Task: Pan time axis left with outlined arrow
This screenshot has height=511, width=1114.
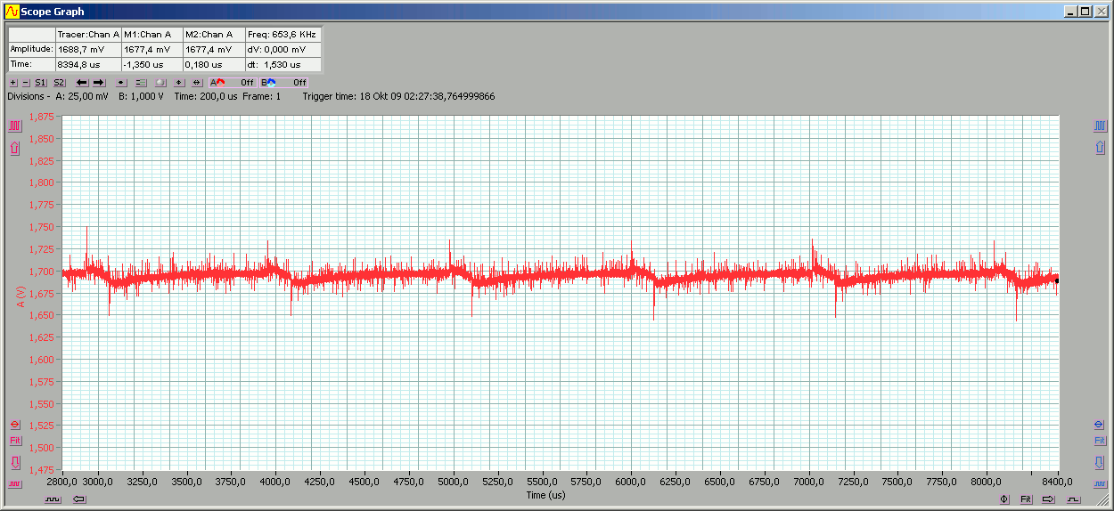Action: [x=78, y=499]
